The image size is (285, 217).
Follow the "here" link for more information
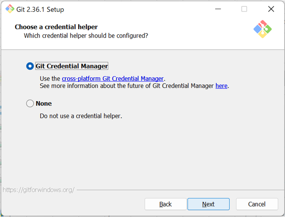click(222, 86)
